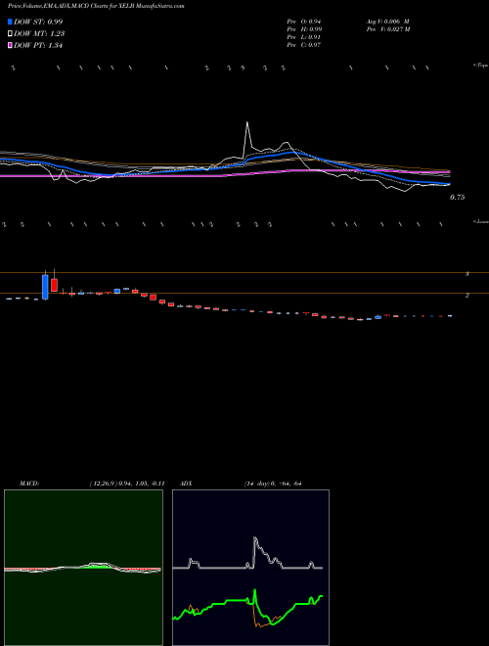Click the MACD '(12,26,9) 0.94, 1.05, -0.11' values

pyautogui.click(x=127, y=484)
